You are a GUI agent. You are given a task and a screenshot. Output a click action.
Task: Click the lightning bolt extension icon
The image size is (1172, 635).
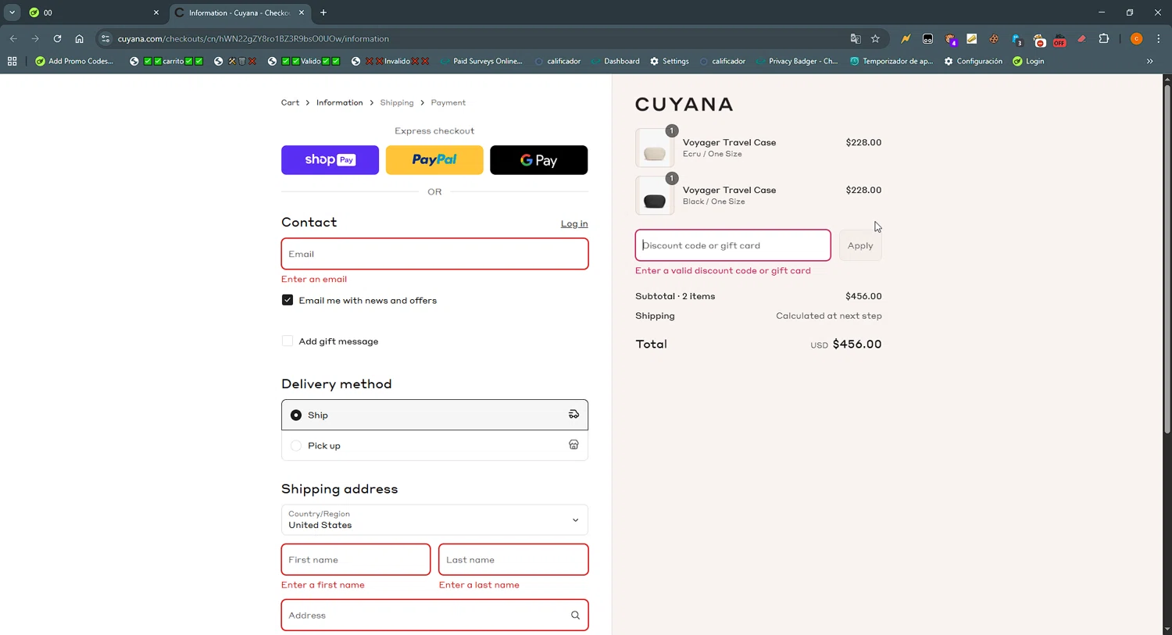tap(906, 38)
